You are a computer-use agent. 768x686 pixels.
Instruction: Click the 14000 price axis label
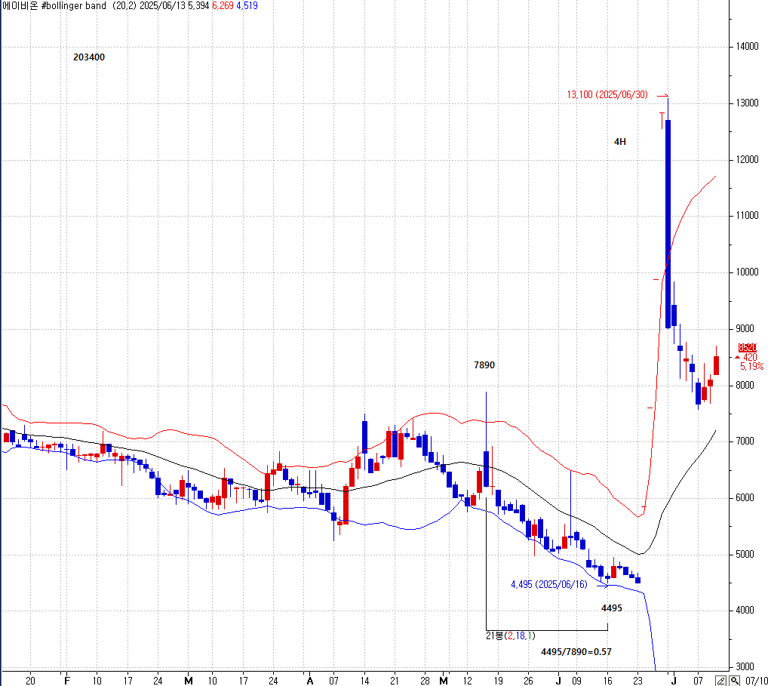(x=746, y=47)
